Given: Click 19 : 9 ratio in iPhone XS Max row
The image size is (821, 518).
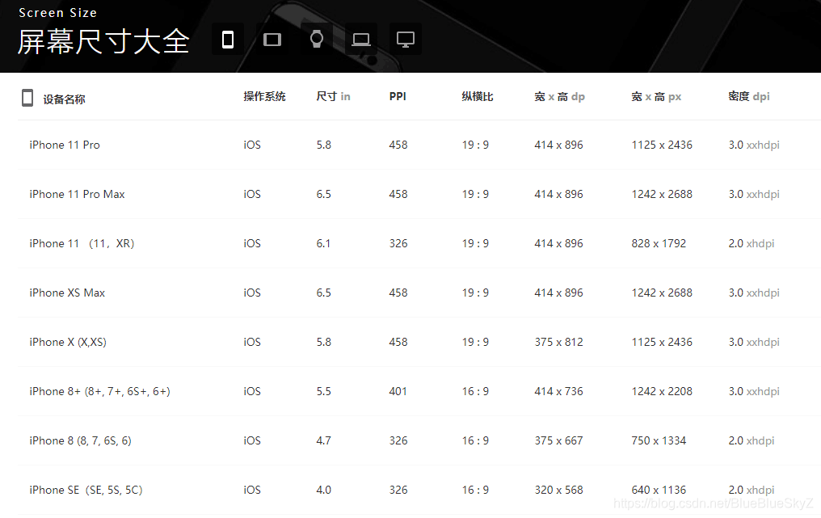Looking at the screenshot, I should [475, 293].
